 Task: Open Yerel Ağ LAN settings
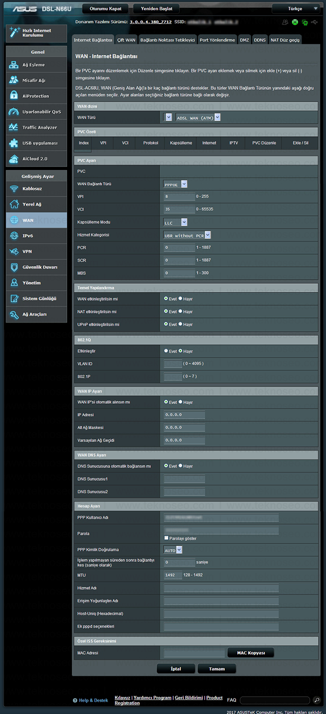[36, 204]
